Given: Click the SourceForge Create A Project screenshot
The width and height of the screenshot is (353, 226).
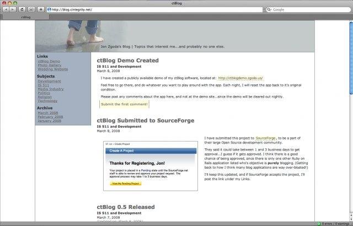Looking at the screenshot, I should coord(151,166).
